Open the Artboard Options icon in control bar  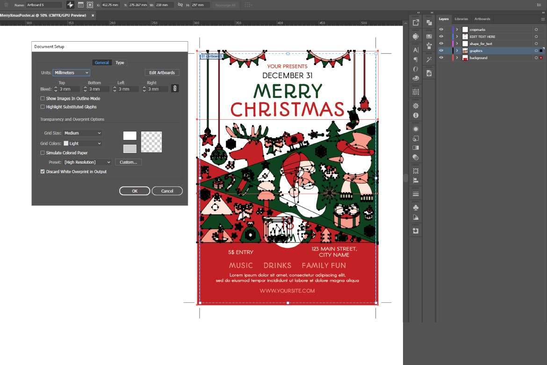click(80, 5)
